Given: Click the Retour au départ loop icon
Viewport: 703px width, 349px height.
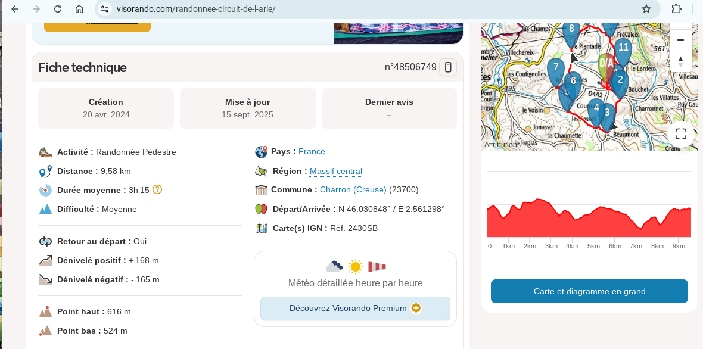Looking at the screenshot, I should (x=46, y=241).
